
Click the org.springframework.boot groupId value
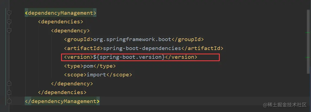(x=132, y=39)
